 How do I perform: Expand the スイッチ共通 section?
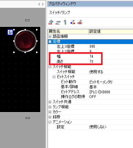coord(50,102)
